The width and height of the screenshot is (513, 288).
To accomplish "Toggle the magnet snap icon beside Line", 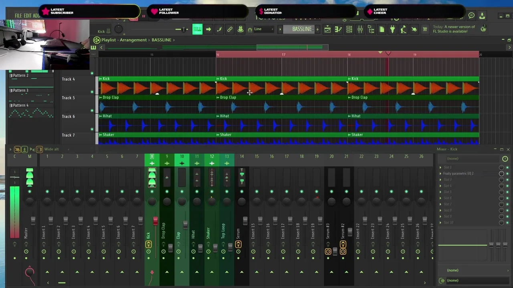I will tap(250, 30).
